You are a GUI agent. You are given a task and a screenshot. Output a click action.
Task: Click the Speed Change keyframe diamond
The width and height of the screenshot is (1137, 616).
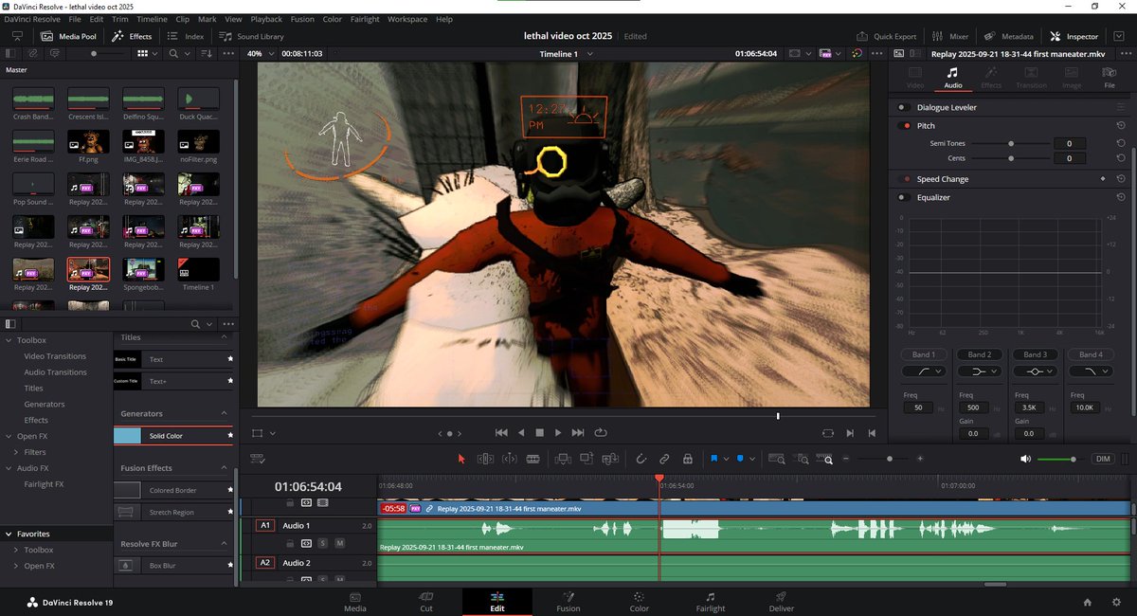coord(1103,178)
